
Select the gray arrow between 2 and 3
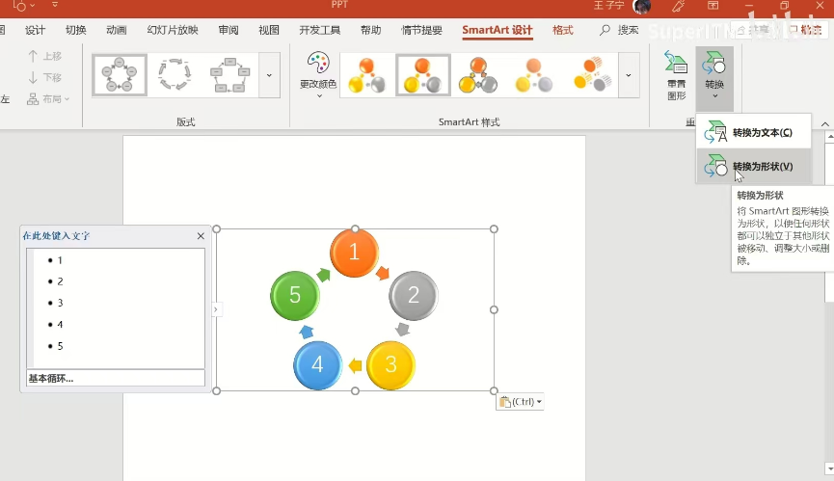[403, 329]
